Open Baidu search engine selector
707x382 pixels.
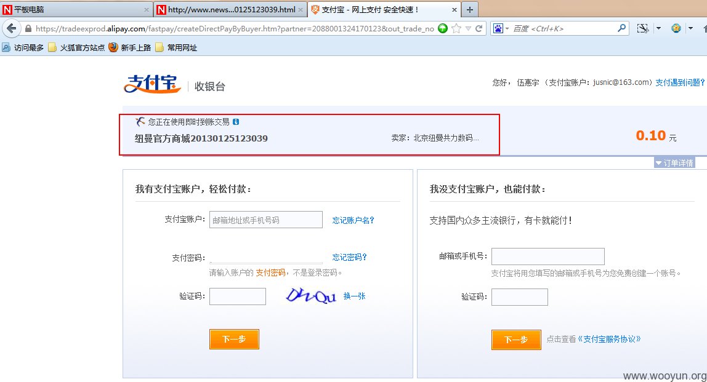coord(501,28)
